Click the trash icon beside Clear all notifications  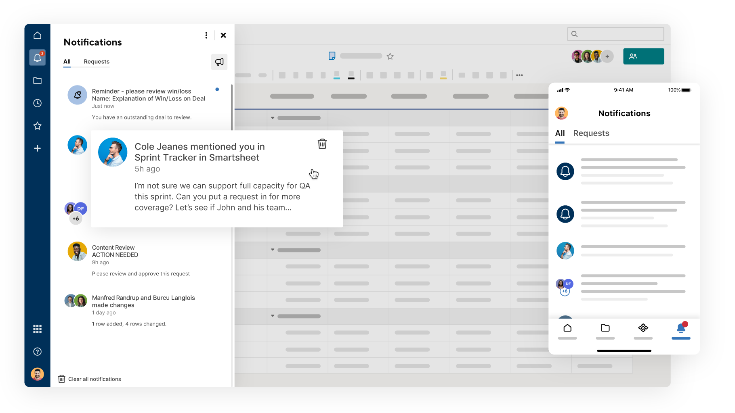tap(61, 379)
